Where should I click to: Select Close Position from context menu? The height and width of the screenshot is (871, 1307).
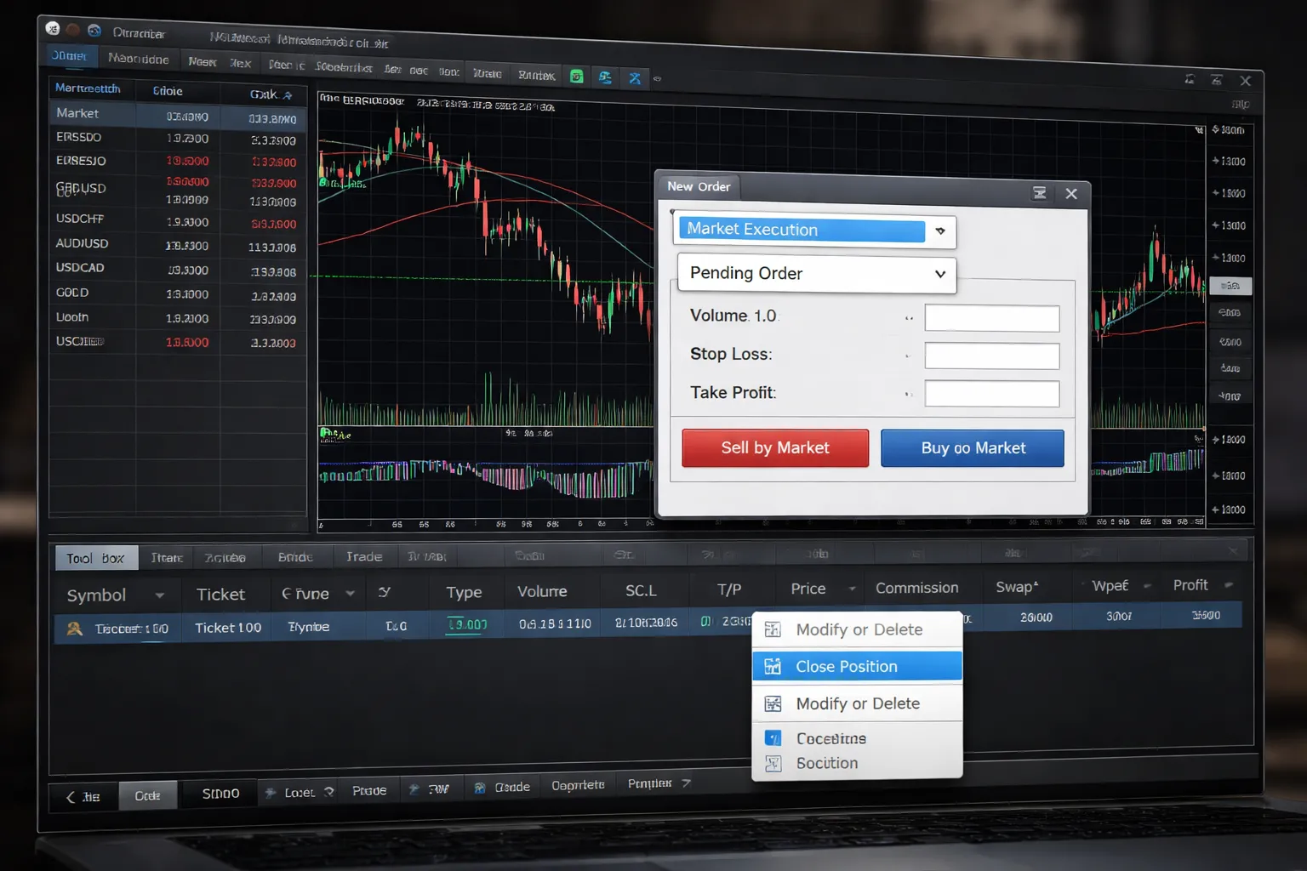point(857,666)
